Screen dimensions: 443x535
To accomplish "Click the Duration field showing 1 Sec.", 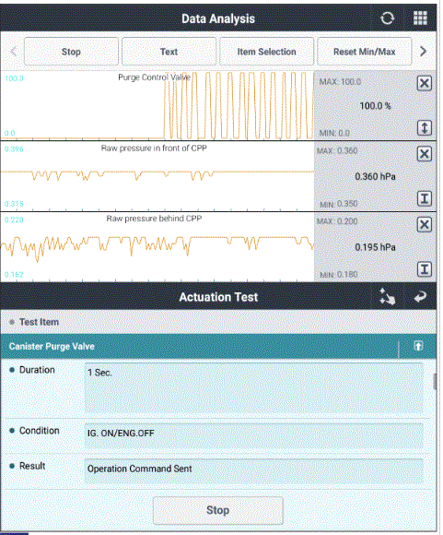I will click(254, 388).
